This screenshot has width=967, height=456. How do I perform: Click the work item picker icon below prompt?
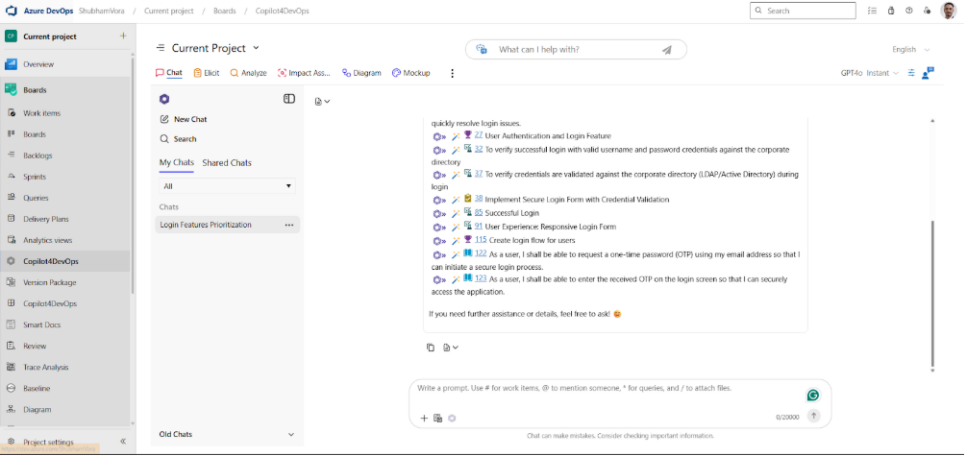click(x=438, y=418)
